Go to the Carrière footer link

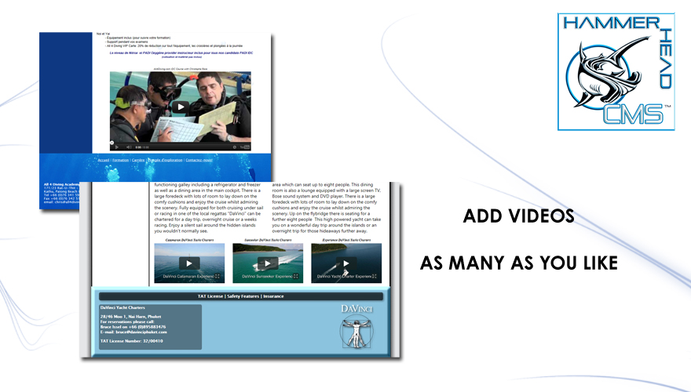[138, 159]
